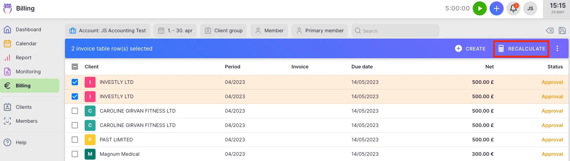This screenshot has height=161, width=570.
Task: Select the PAST LIMITED row checkbox
Action: [75, 140]
